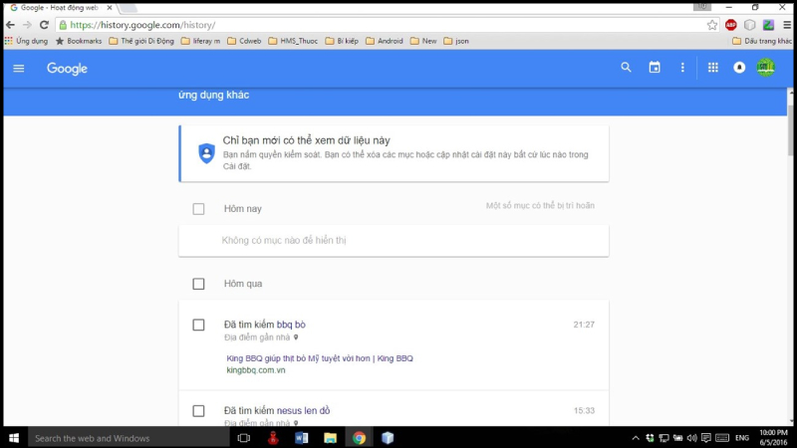Open the calendar date filter icon
Image resolution: width=797 pixels, height=448 pixels.
pyautogui.click(x=655, y=67)
